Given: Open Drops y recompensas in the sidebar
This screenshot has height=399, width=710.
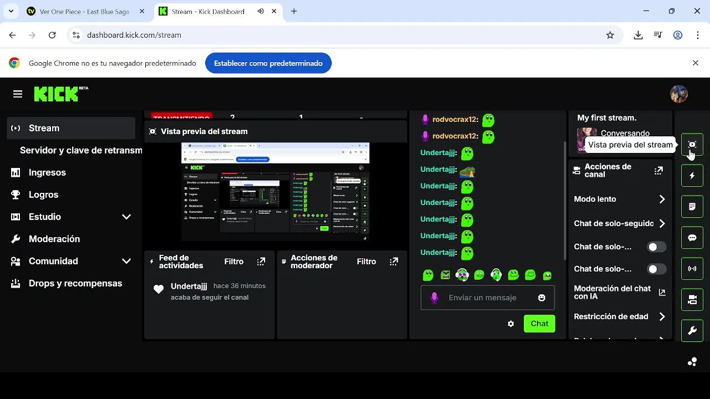Looking at the screenshot, I should click(x=71, y=283).
